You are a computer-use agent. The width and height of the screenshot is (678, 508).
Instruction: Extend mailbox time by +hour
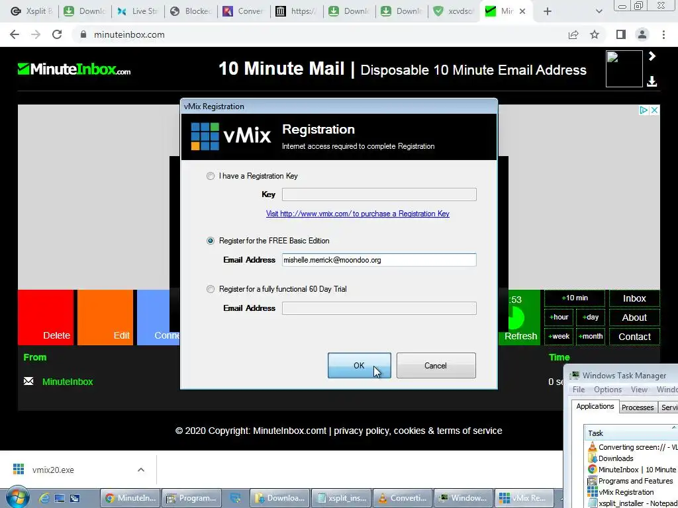coord(559,317)
